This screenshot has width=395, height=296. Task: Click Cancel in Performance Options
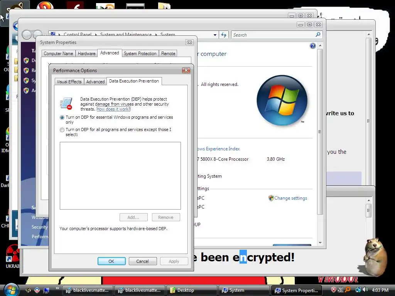pos(143,261)
